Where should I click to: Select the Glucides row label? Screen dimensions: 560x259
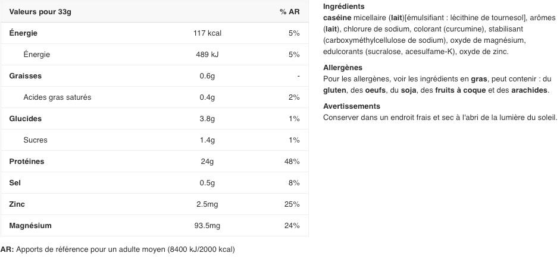pyautogui.click(x=26, y=119)
